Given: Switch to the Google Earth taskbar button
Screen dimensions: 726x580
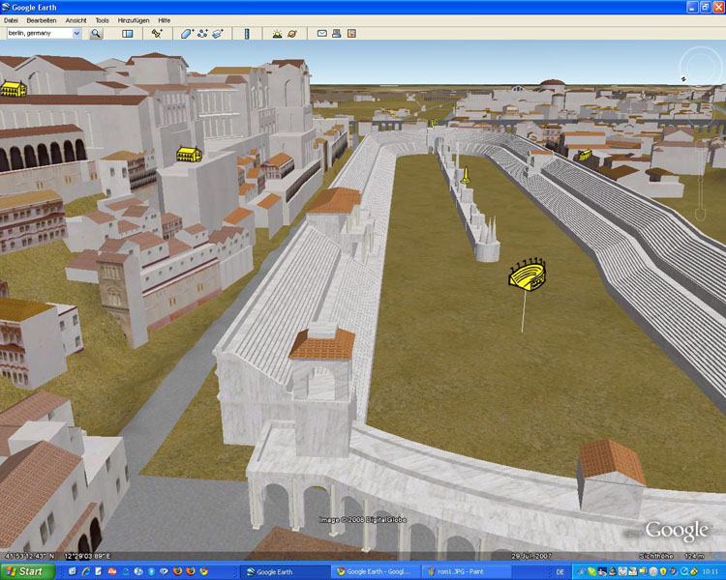Looking at the screenshot, I should [x=286, y=571].
